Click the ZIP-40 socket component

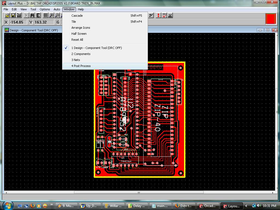click(161, 118)
